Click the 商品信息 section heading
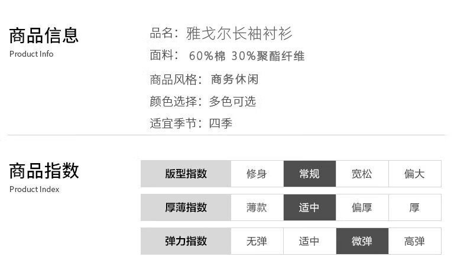 click(44, 35)
